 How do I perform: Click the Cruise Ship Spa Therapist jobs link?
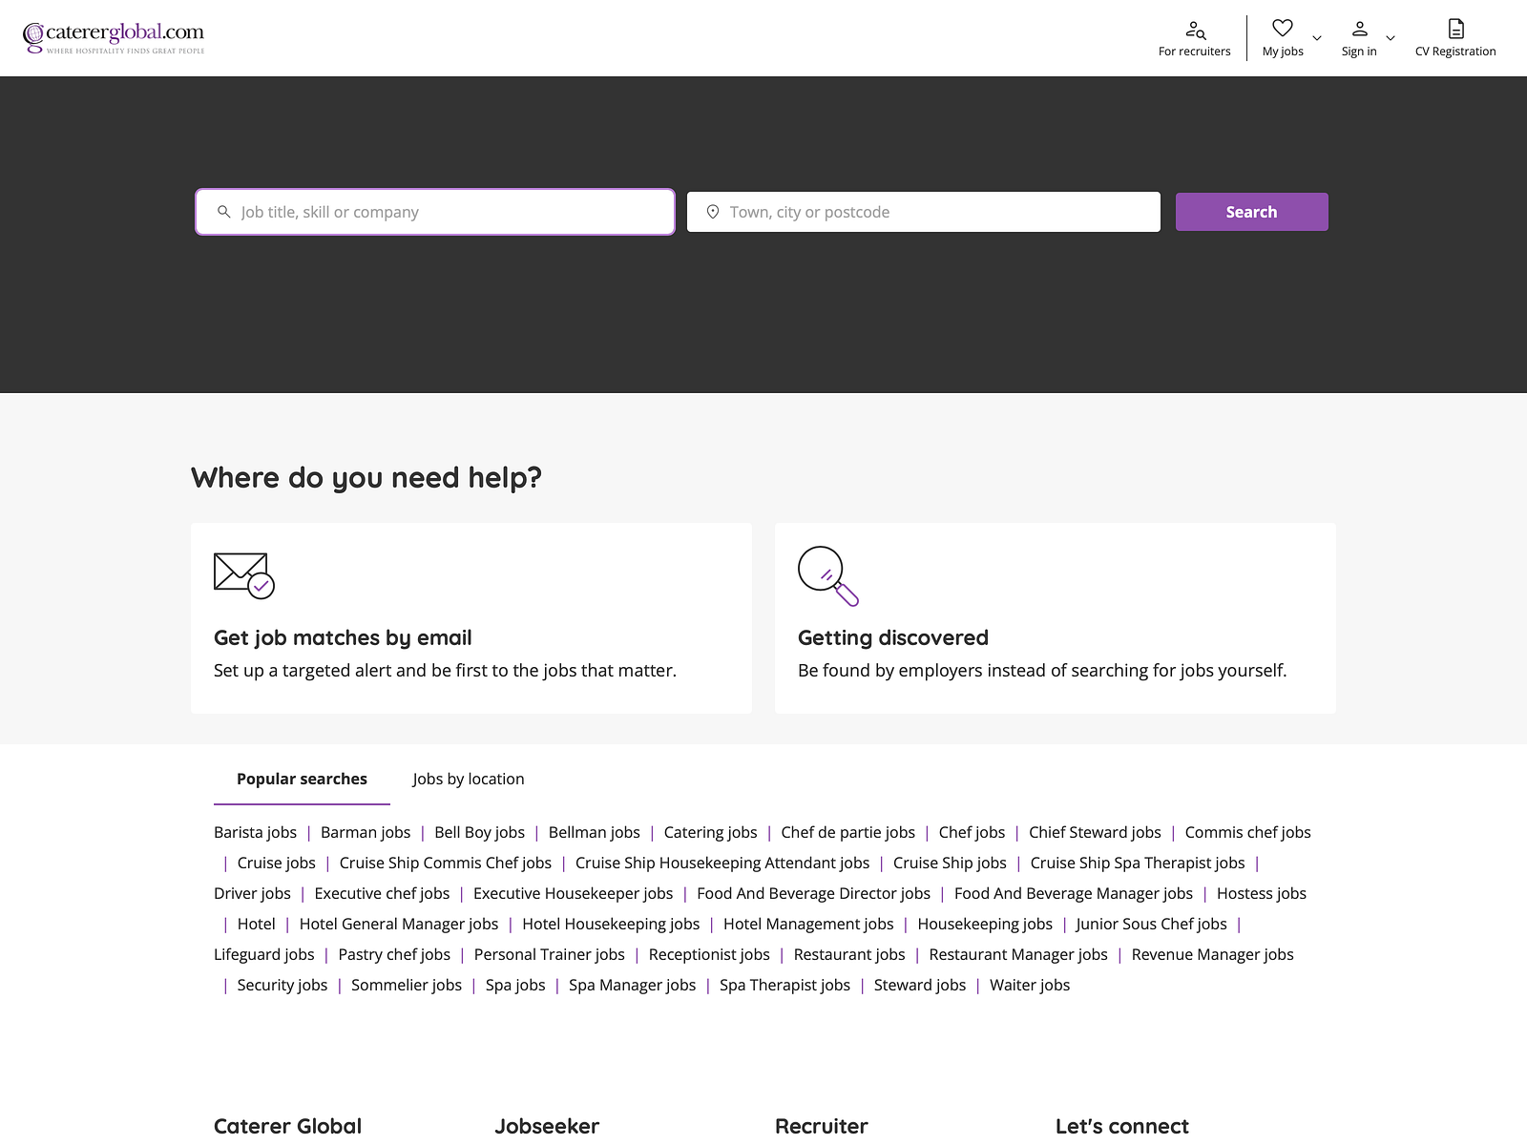[1137, 863]
